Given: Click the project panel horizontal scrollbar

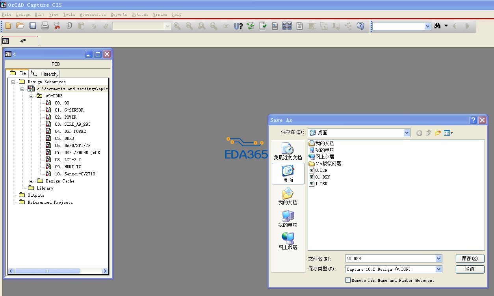Looking at the screenshot, I should coord(58,271).
